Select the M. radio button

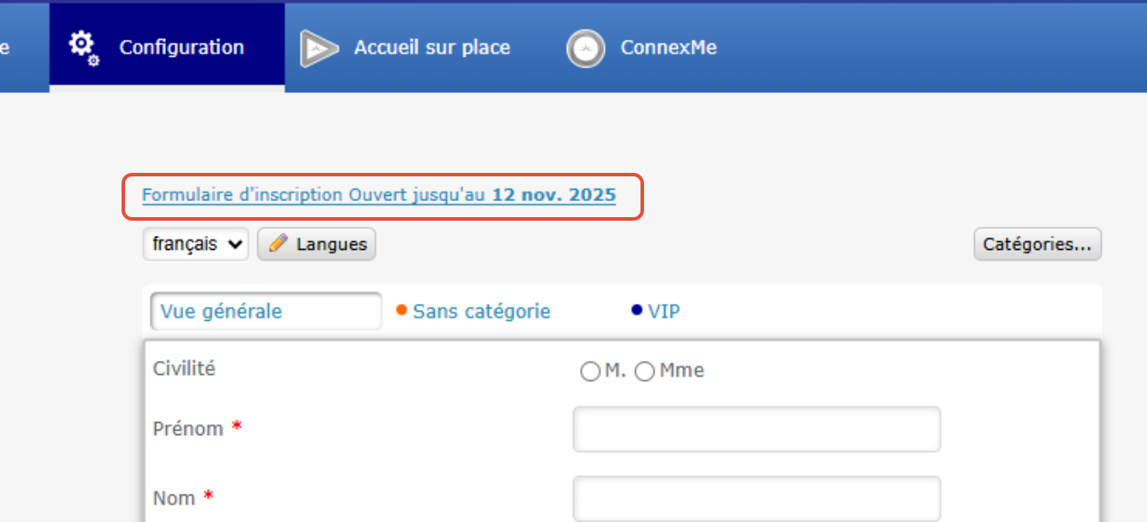click(x=590, y=372)
